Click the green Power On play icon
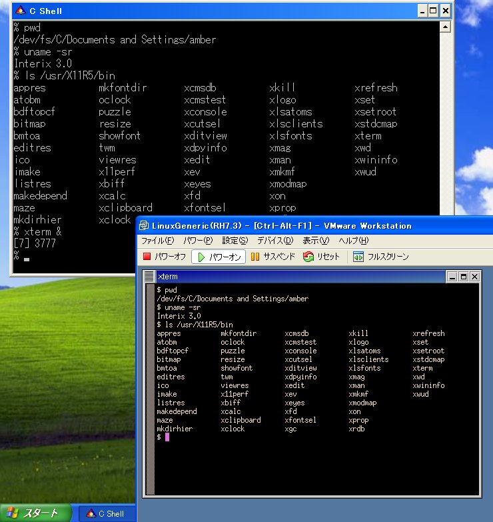The image size is (493, 522). pyautogui.click(x=201, y=257)
